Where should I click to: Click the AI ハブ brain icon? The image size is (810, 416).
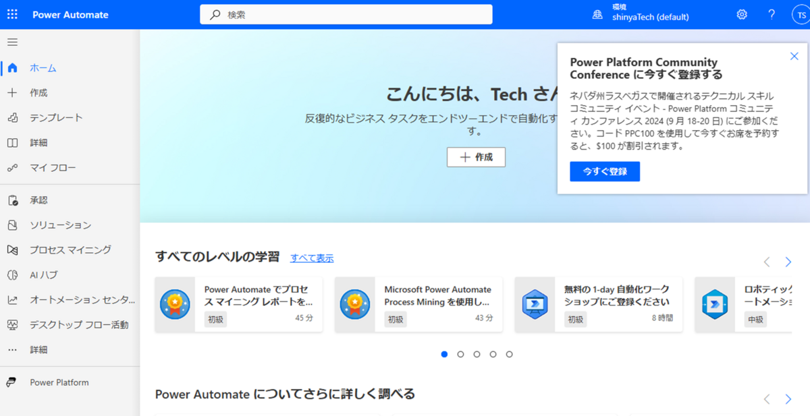click(12, 275)
